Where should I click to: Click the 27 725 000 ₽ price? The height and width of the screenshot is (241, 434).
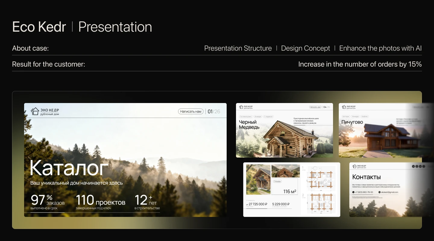[258, 204]
